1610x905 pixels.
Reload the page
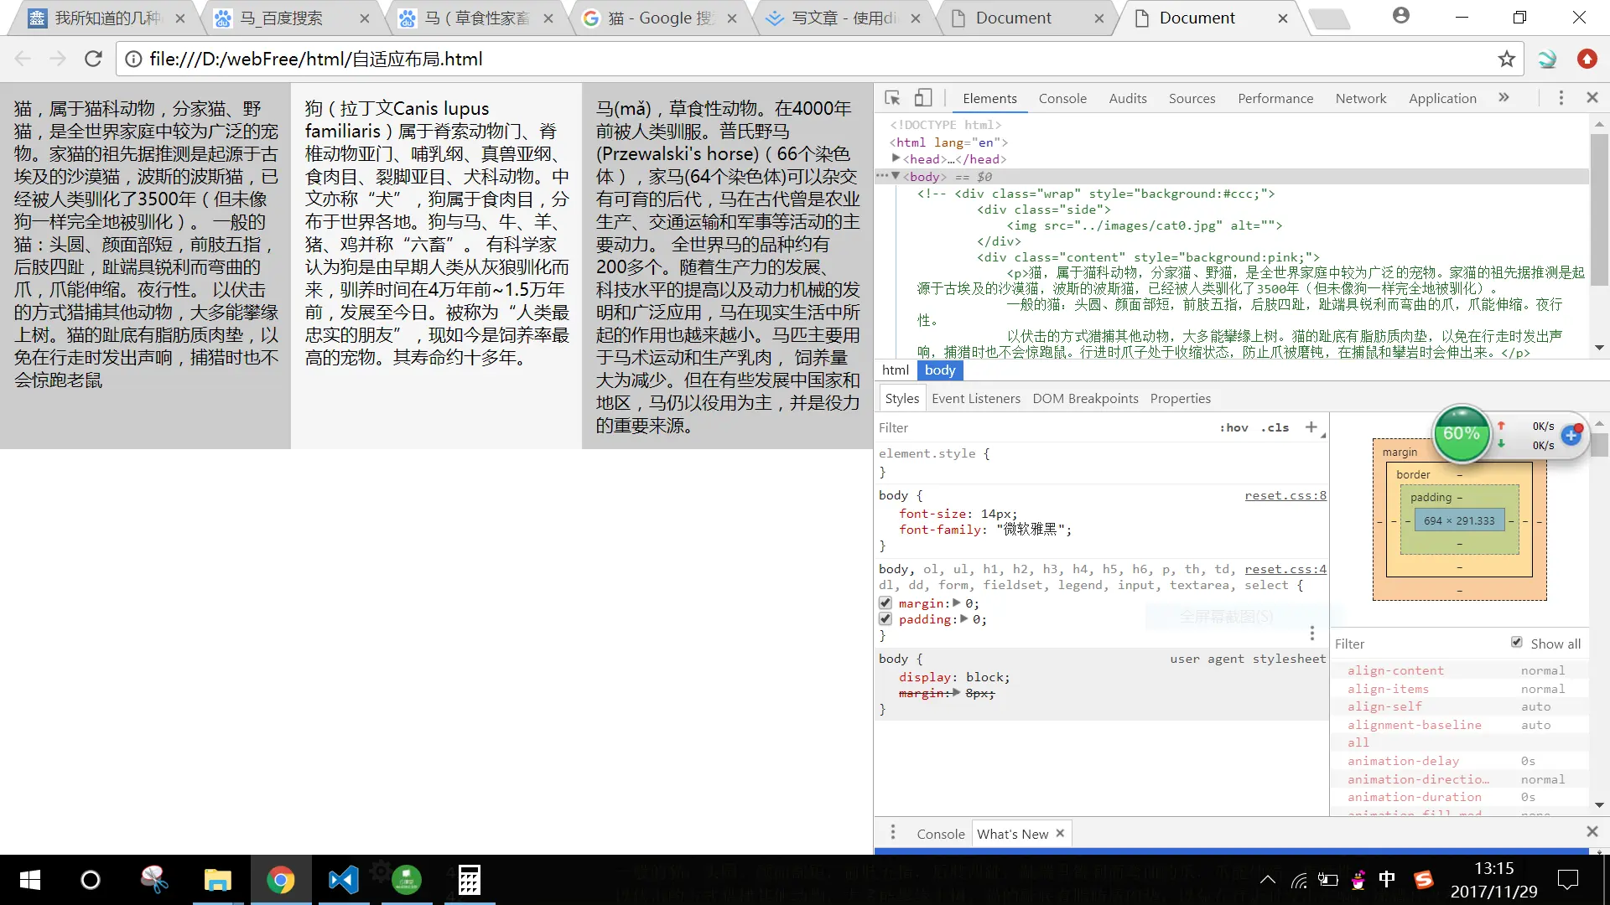tap(93, 59)
